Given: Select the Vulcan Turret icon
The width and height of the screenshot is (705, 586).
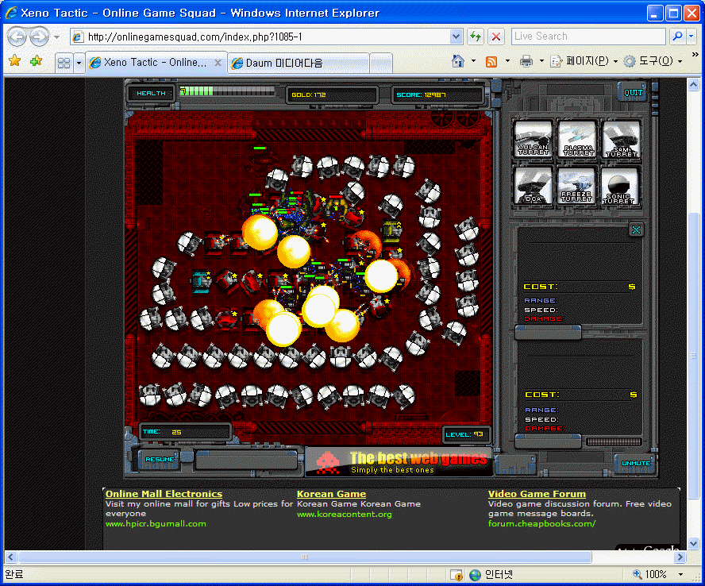Looking at the screenshot, I should [533, 138].
